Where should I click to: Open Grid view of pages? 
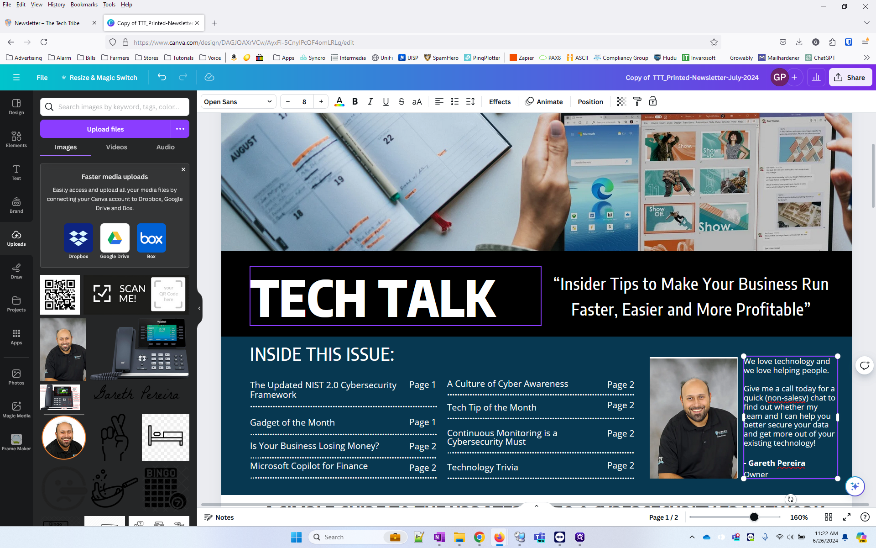(829, 517)
